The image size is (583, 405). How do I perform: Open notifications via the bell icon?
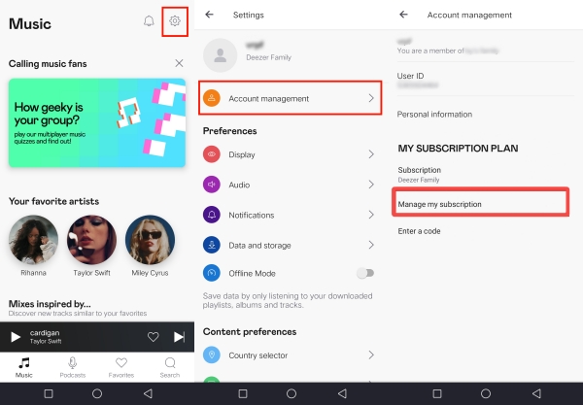149,21
